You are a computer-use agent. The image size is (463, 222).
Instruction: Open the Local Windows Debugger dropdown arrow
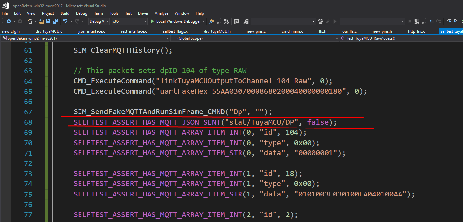click(x=203, y=21)
